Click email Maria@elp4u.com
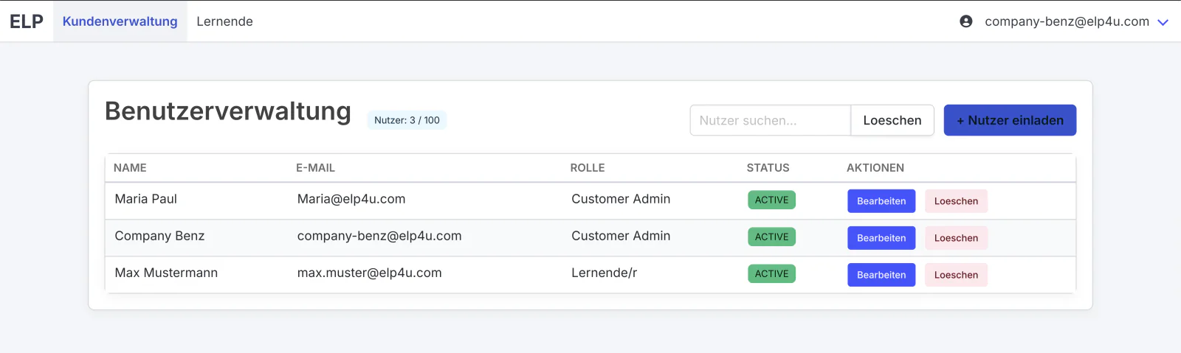This screenshot has height=353, width=1181. 351,199
